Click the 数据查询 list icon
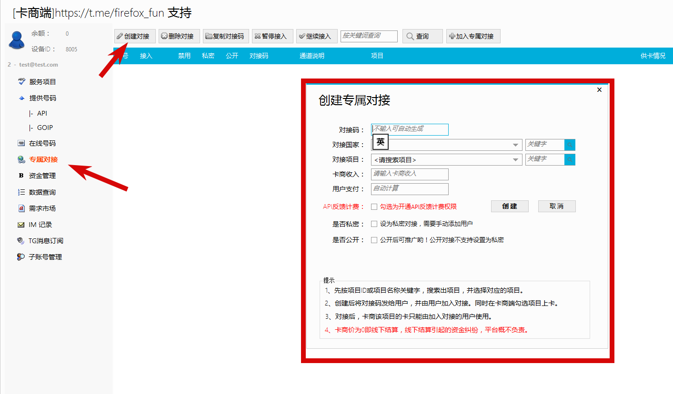Viewport: 673px width, 394px height. pos(21,192)
